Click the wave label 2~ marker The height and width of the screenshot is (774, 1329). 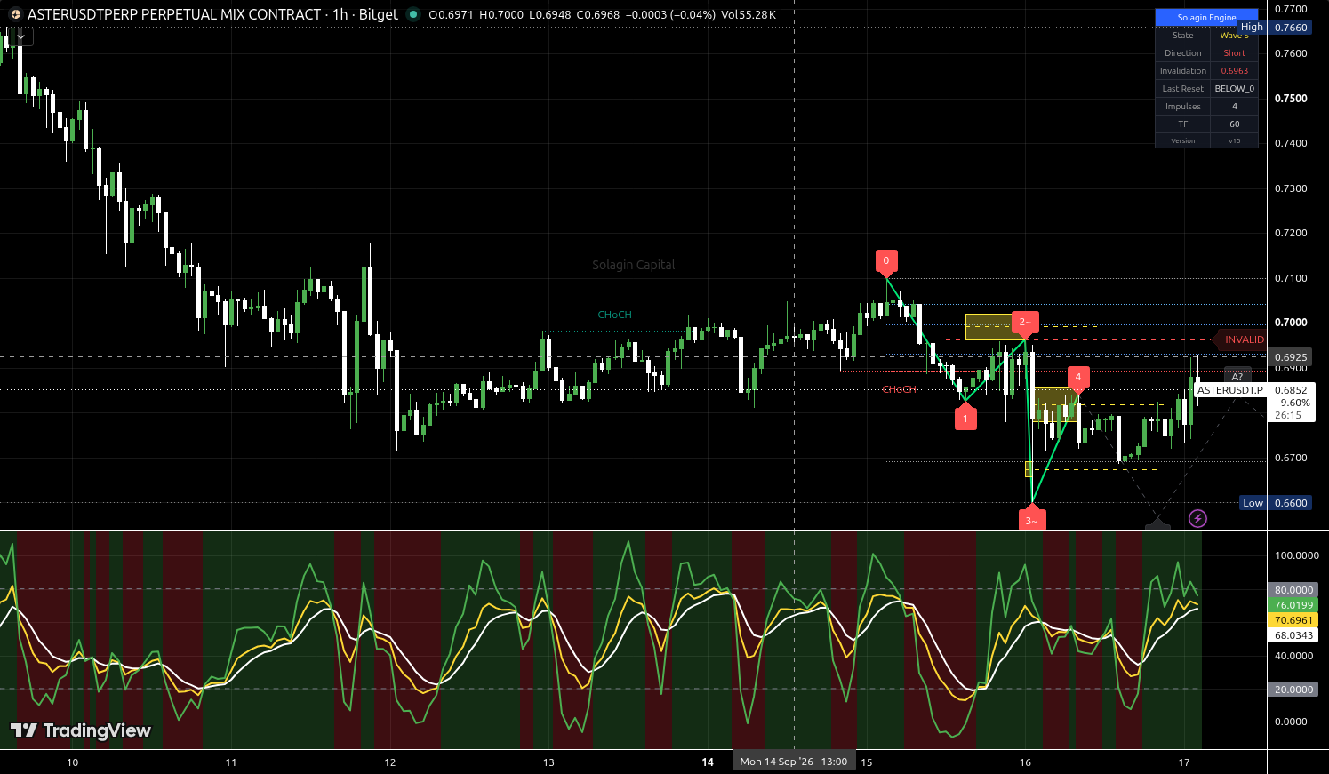(x=1023, y=323)
